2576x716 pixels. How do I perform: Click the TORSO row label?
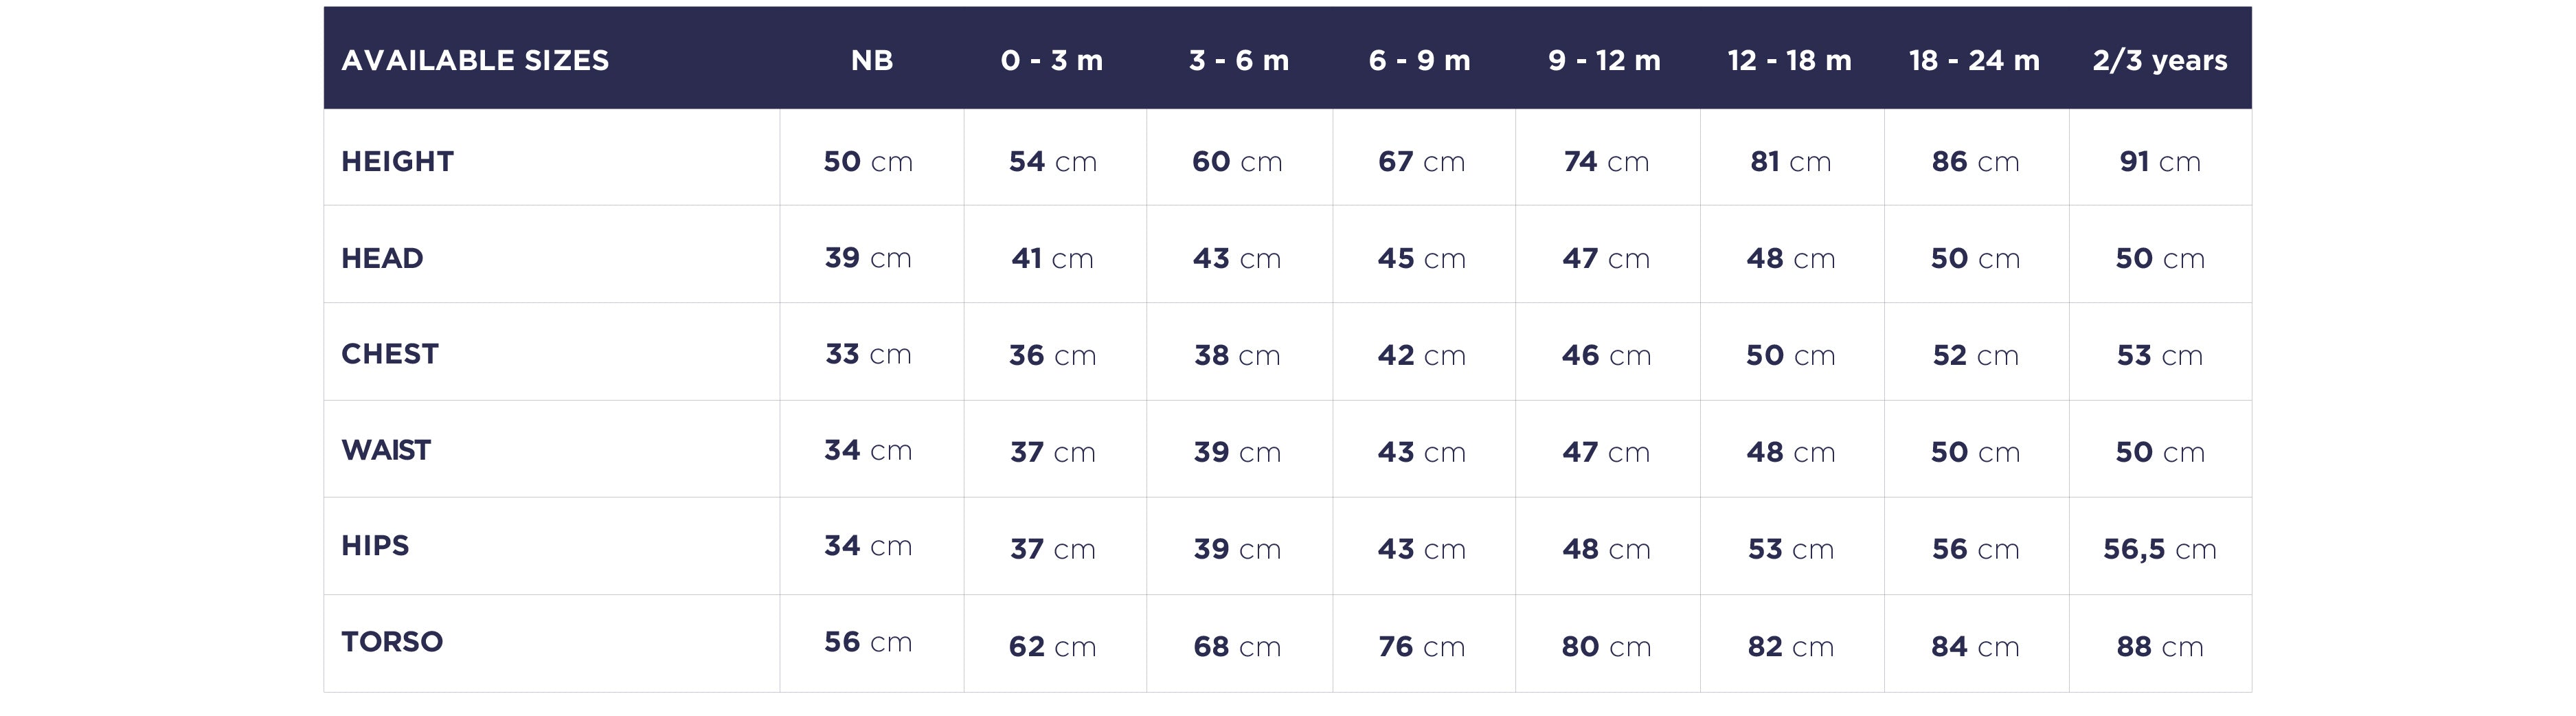(392, 642)
